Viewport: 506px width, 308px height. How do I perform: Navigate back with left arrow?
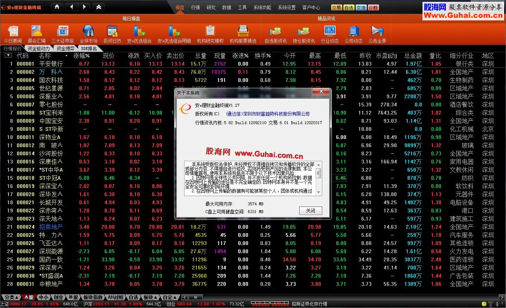point(72,7)
